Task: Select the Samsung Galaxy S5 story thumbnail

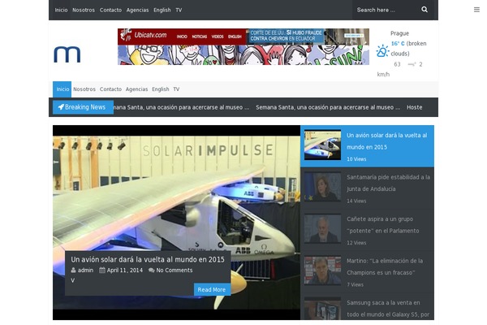Action: pyautogui.click(x=322, y=309)
